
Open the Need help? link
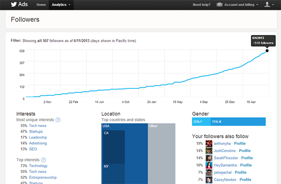pos(202,5)
